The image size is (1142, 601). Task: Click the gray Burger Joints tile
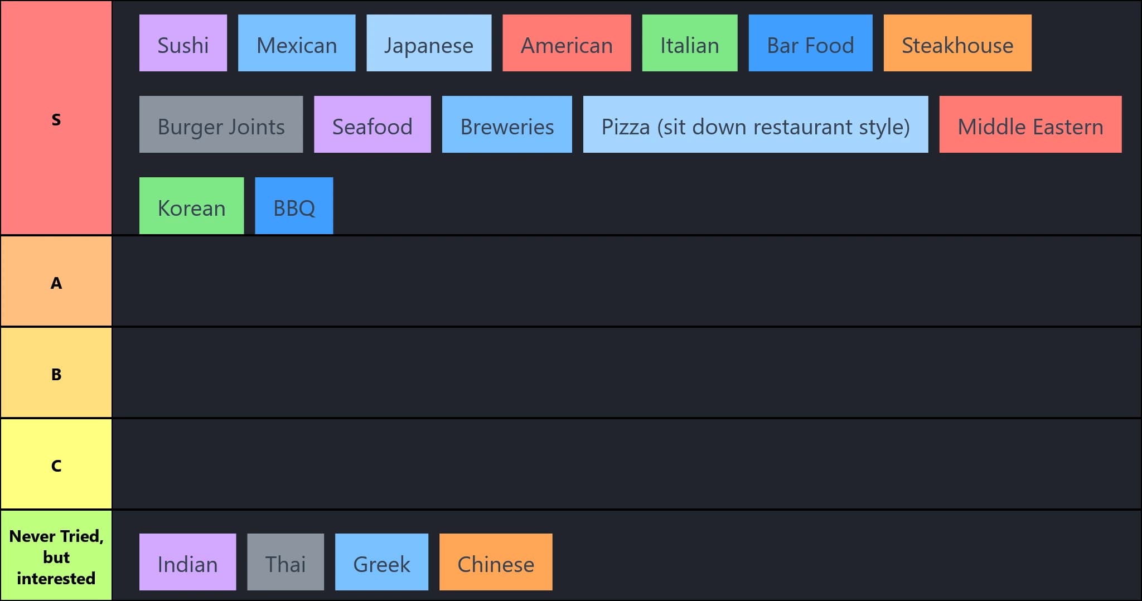pos(221,124)
